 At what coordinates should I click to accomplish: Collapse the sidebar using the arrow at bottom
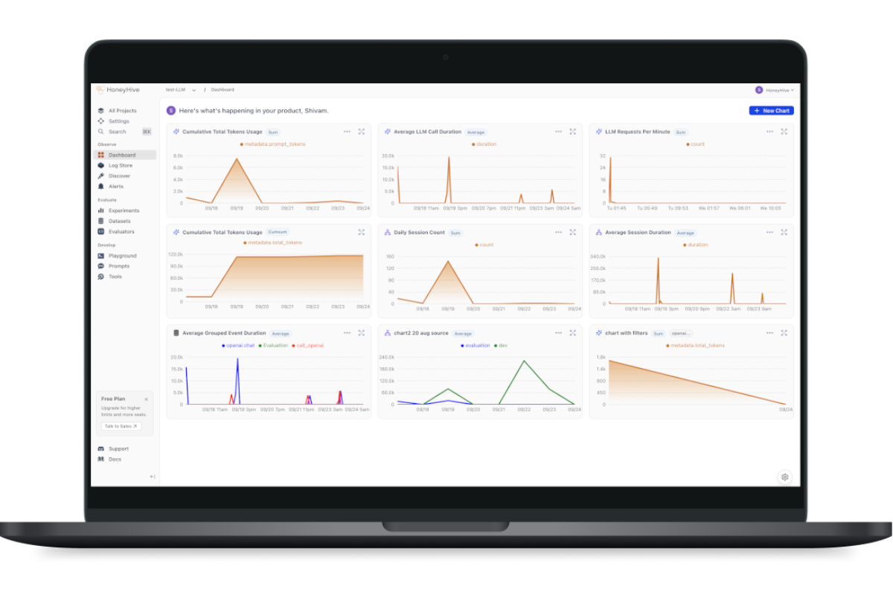coord(152,477)
